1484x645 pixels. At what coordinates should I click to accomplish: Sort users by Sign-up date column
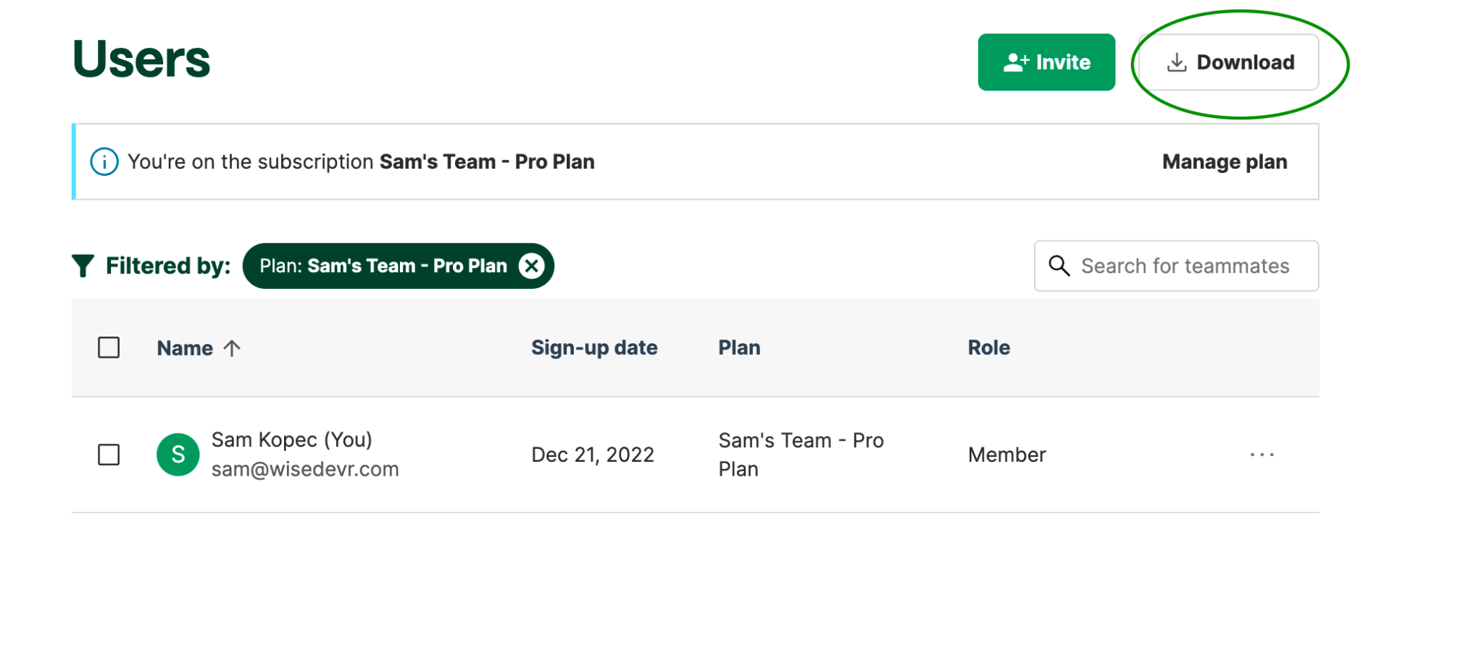click(594, 348)
